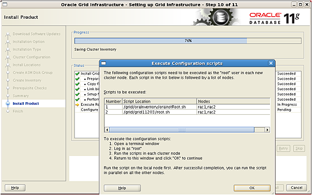Click the gear and database banner graphic

pyautogui.click(x=216, y=17)
